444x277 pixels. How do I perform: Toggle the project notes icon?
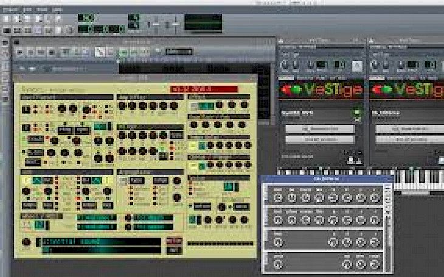58,30
